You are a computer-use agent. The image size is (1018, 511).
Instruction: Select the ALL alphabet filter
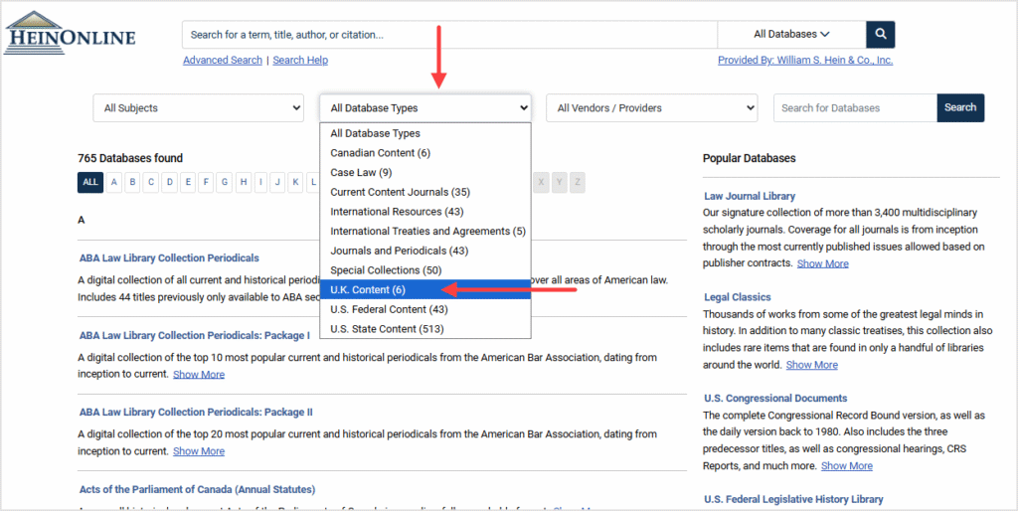[90, 183]
